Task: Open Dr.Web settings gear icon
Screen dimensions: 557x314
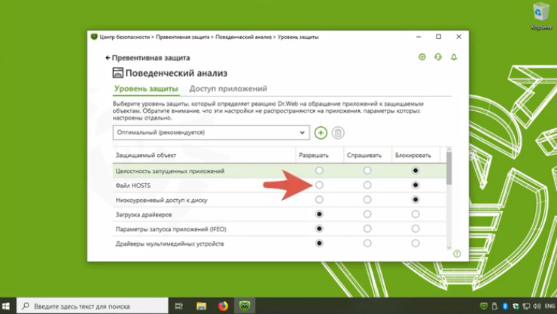Action: tap(422, 56)
